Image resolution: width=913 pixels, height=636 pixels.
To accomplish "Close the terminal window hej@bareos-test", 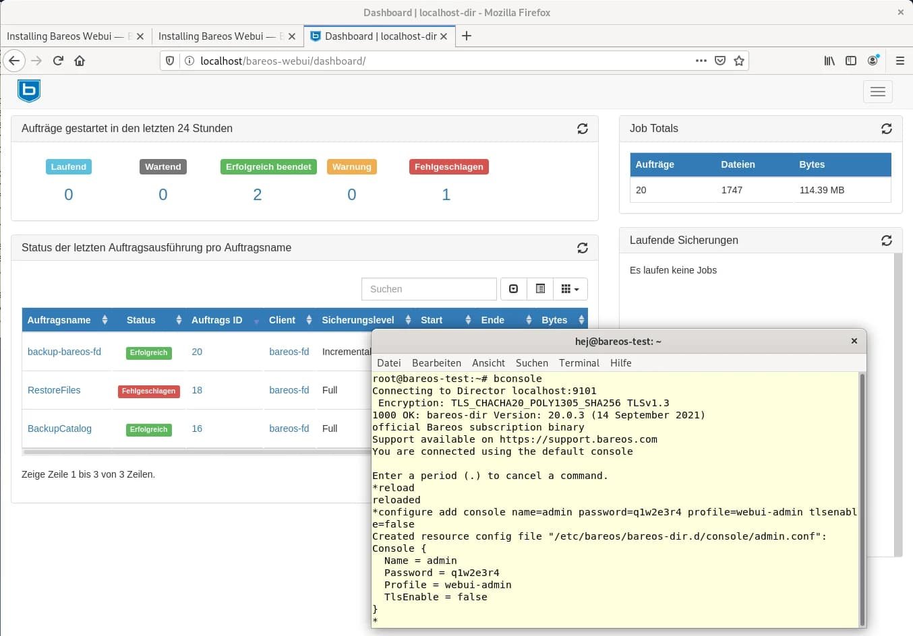I will (x=854, y=341).
